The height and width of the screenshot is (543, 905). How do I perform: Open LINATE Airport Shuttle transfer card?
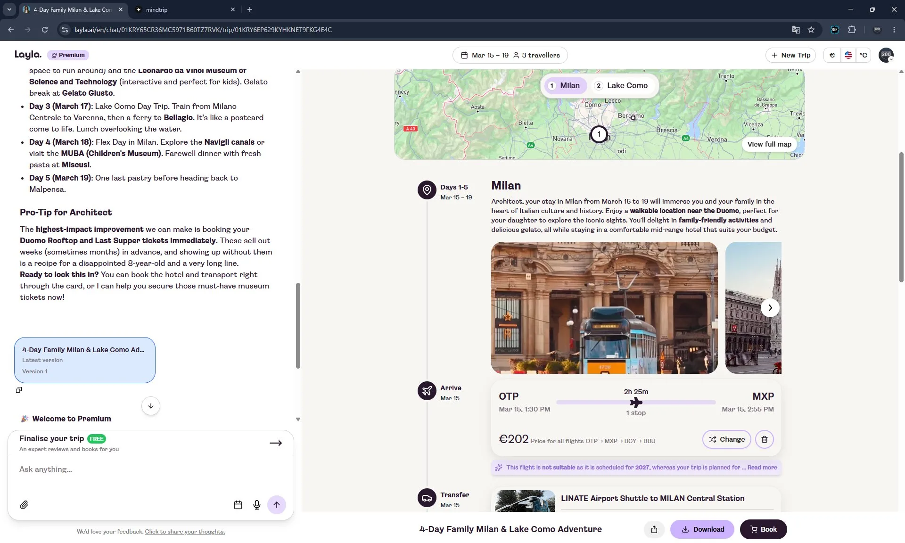pos(636,500)
